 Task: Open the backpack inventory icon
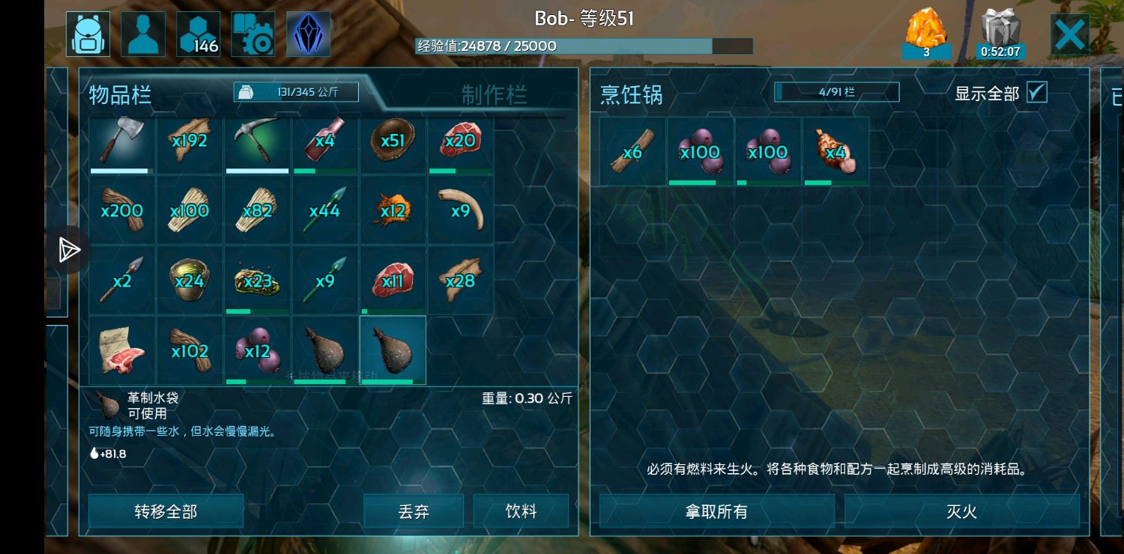[x=88, y=34]
